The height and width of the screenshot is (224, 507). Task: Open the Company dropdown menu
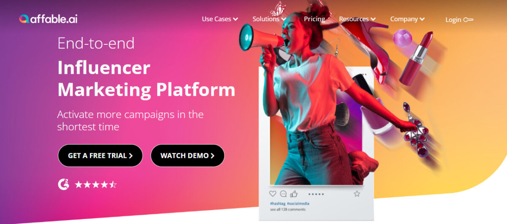tap(407, 19)
